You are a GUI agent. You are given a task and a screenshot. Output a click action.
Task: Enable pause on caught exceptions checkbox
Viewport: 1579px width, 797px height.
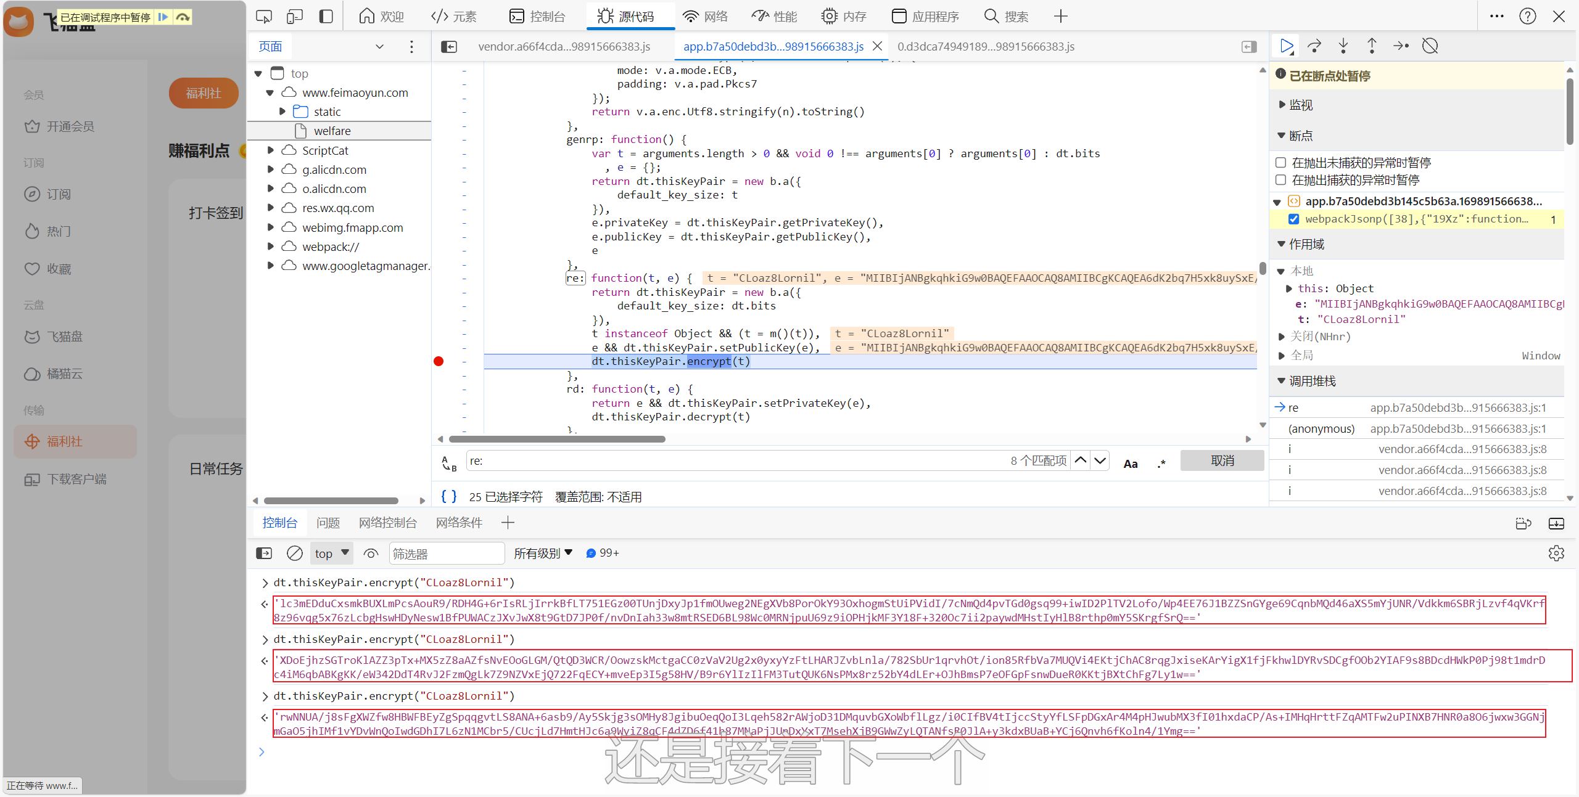tap(1281, 180)
